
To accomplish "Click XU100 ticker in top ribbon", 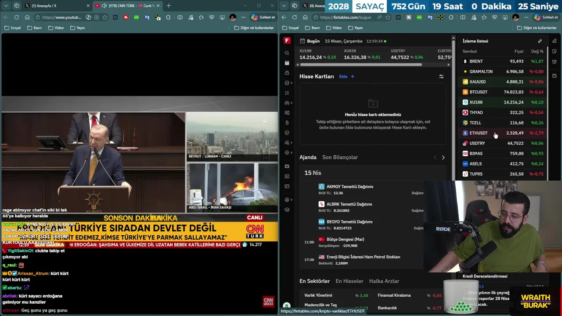I will coord(318,54).
